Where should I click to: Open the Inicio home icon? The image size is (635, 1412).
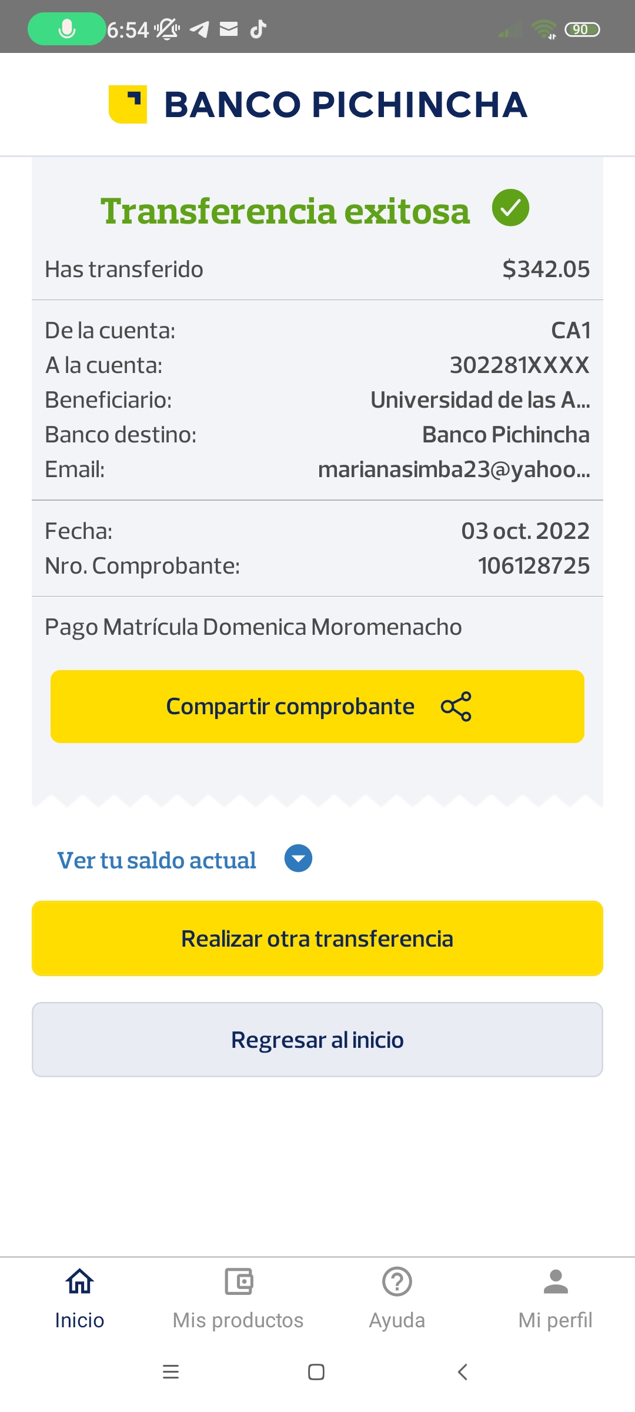79,1281
